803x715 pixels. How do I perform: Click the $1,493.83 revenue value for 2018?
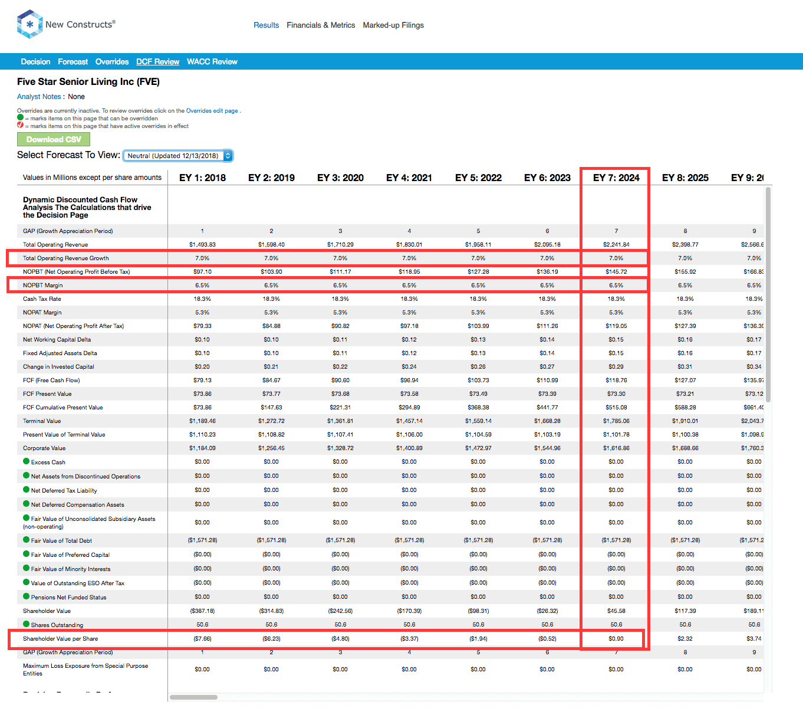click(202, 244)
